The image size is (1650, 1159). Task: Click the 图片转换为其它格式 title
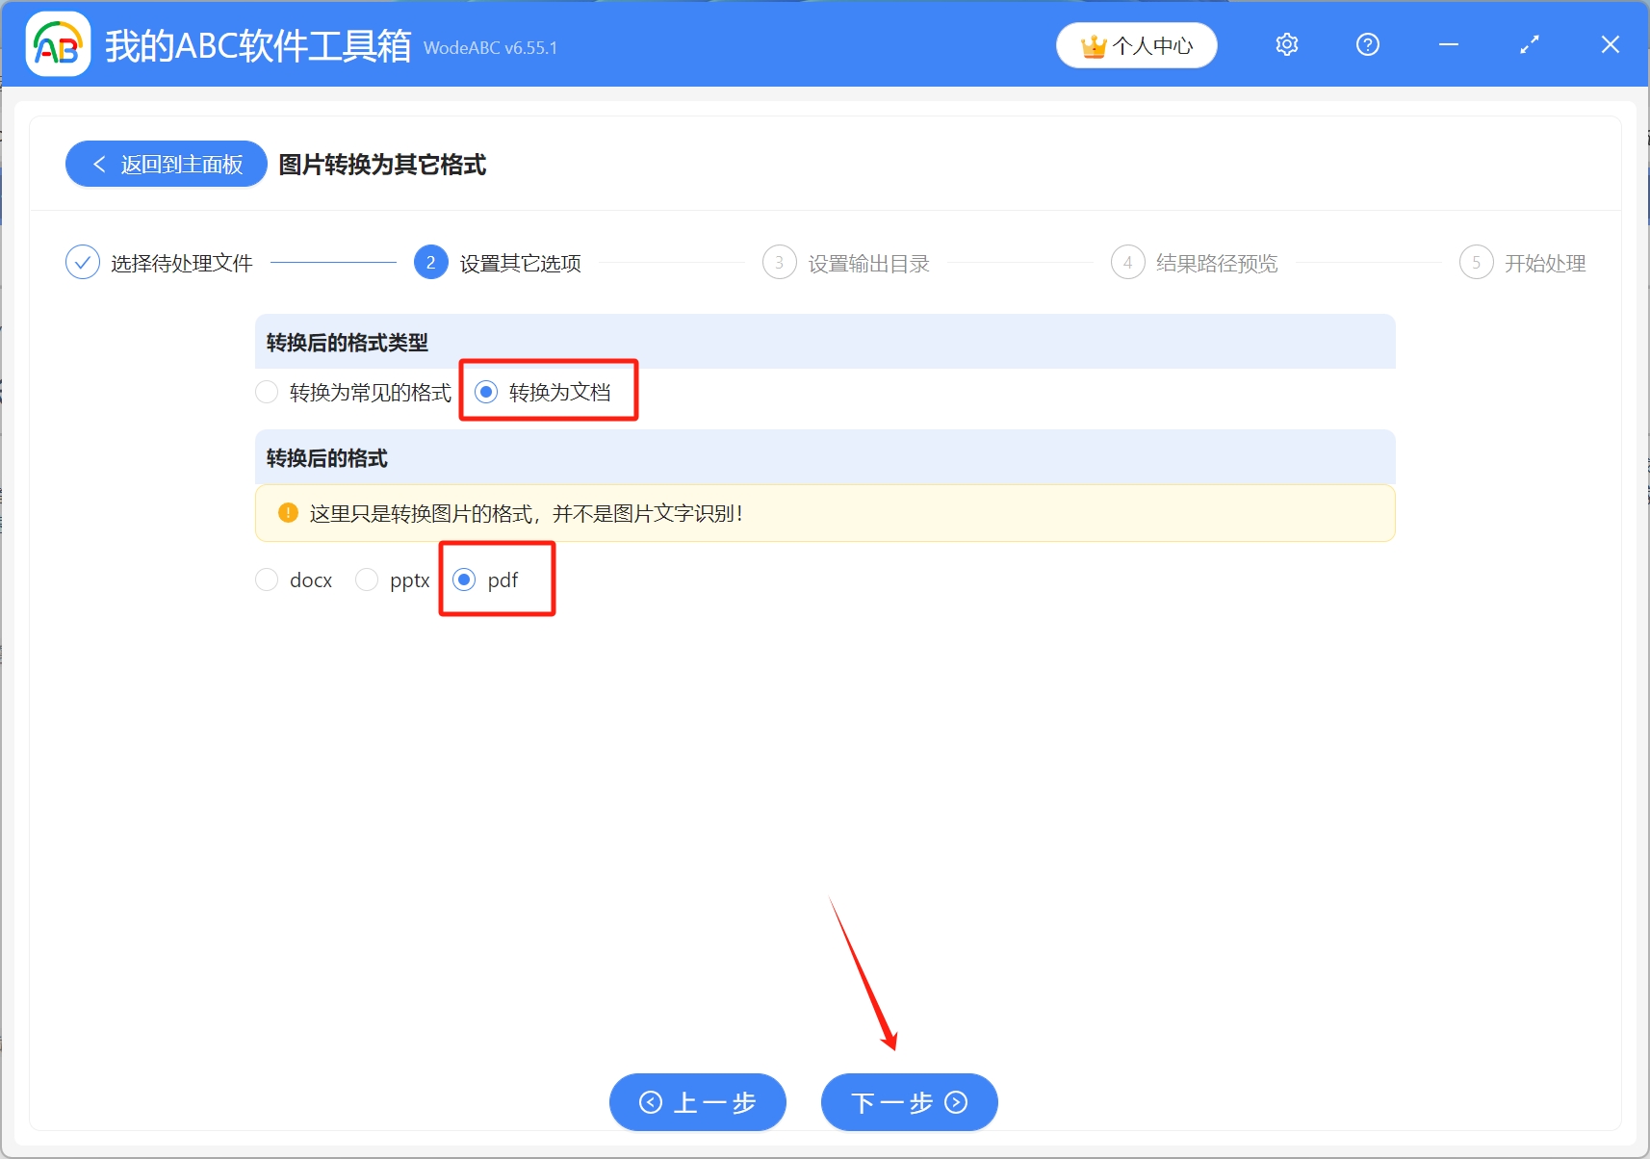[382, 165]
